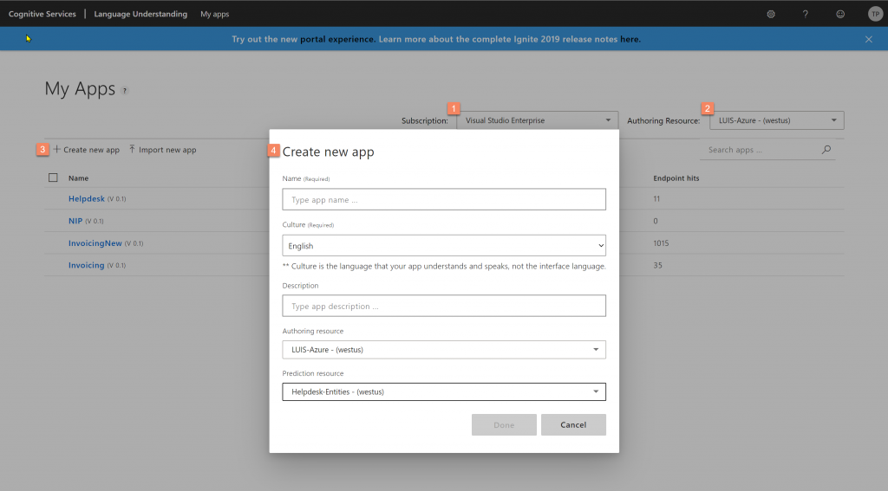The image size is (888, 491).
Task: Open the settings gear icon
Action: click(771, 14)
